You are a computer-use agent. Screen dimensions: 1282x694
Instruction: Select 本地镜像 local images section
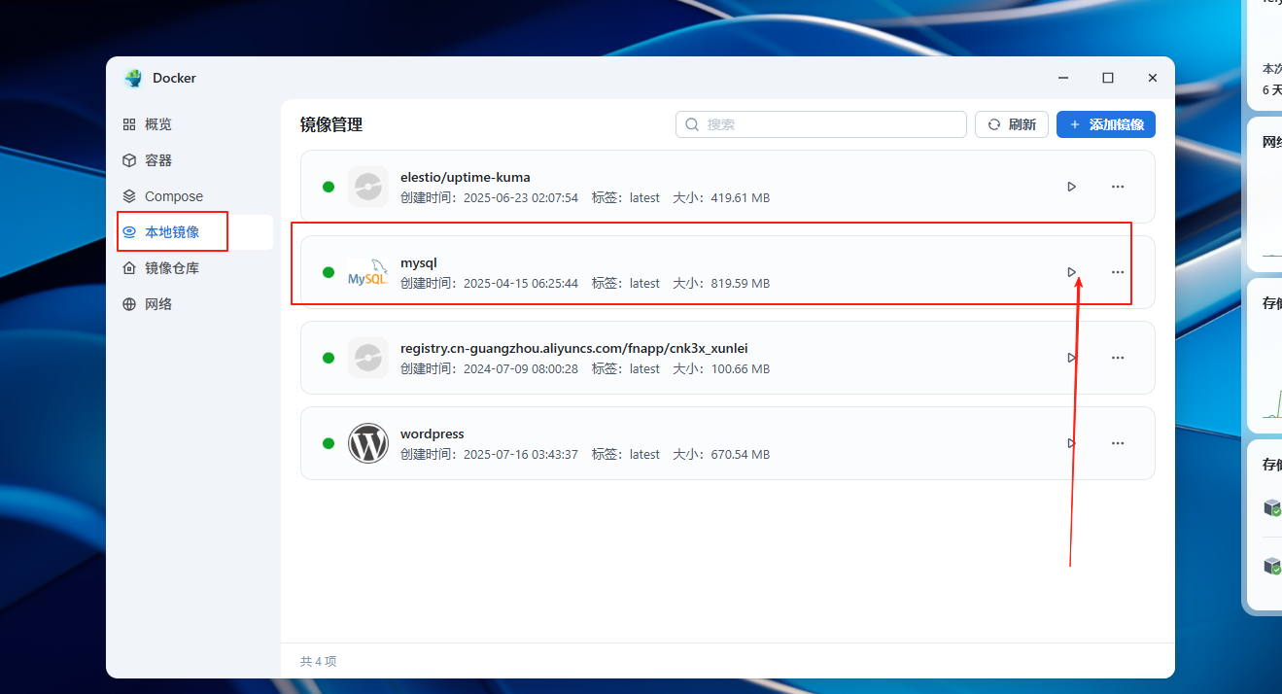click(x=195, y=232)
